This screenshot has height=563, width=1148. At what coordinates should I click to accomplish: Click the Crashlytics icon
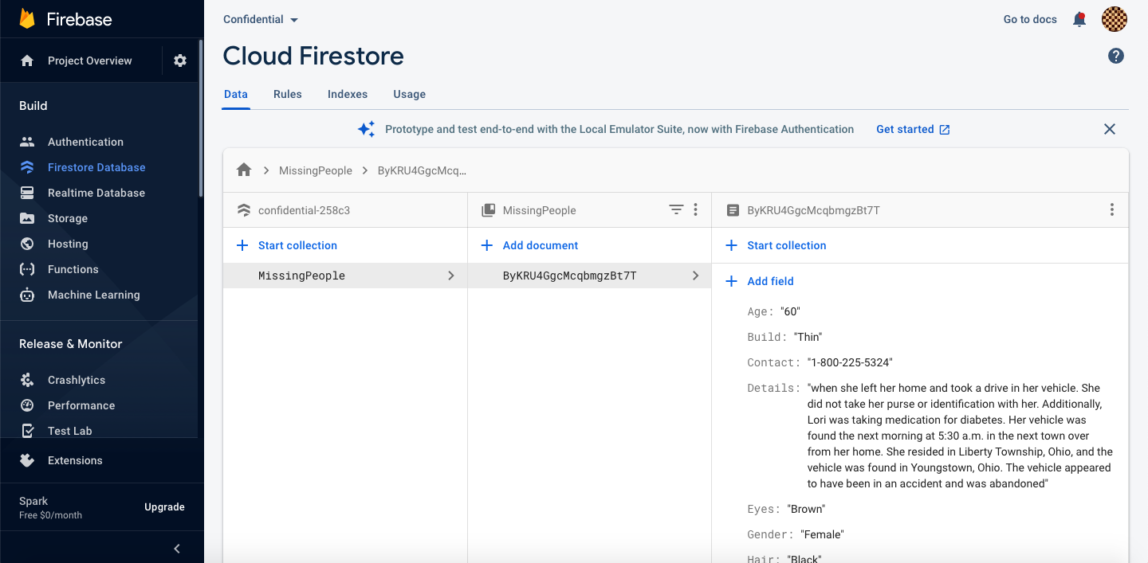pos(27,380)
